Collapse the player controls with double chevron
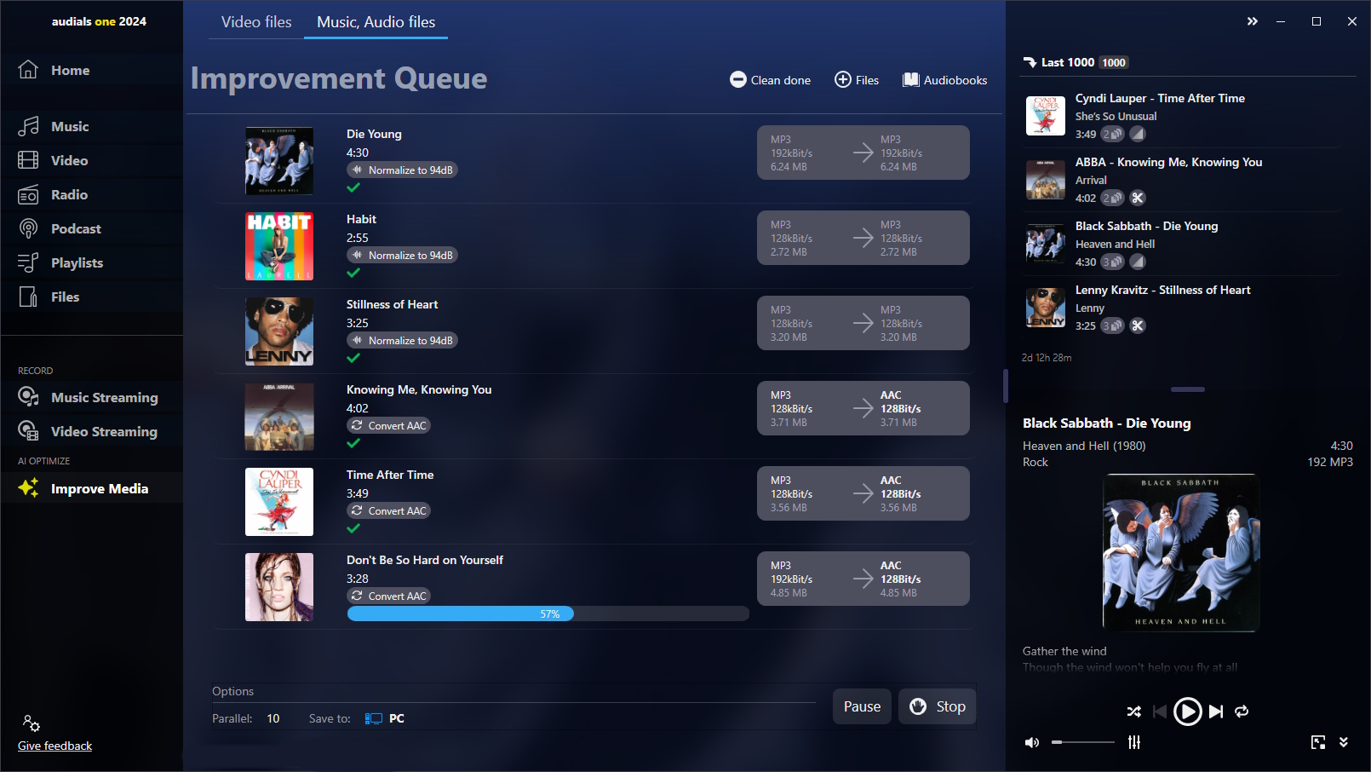Screen dimensions: 1371x772 pos(1344,742)
